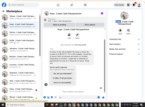Choose a sticker icon in composer

point(52,97)
